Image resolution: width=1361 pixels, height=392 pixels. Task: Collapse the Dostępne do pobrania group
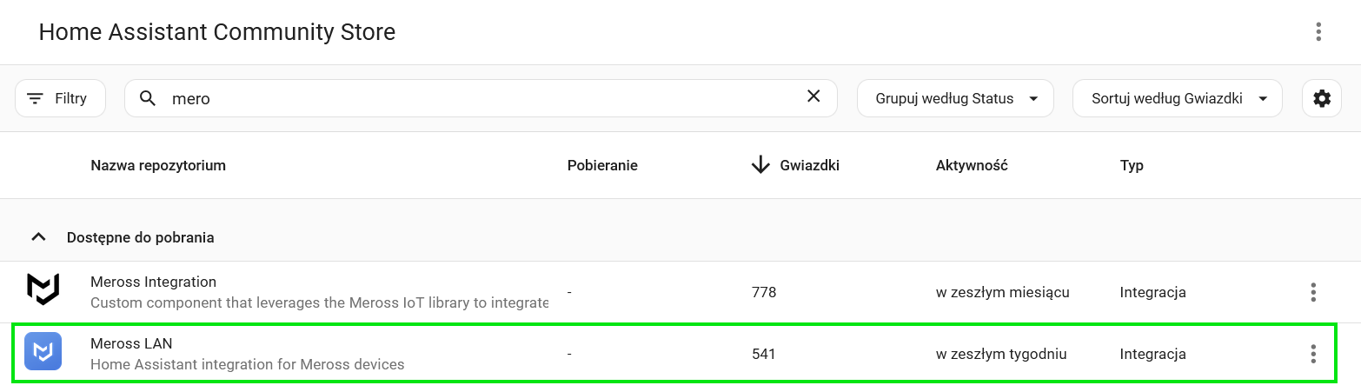pyautogui.click(x=38, y=236)
